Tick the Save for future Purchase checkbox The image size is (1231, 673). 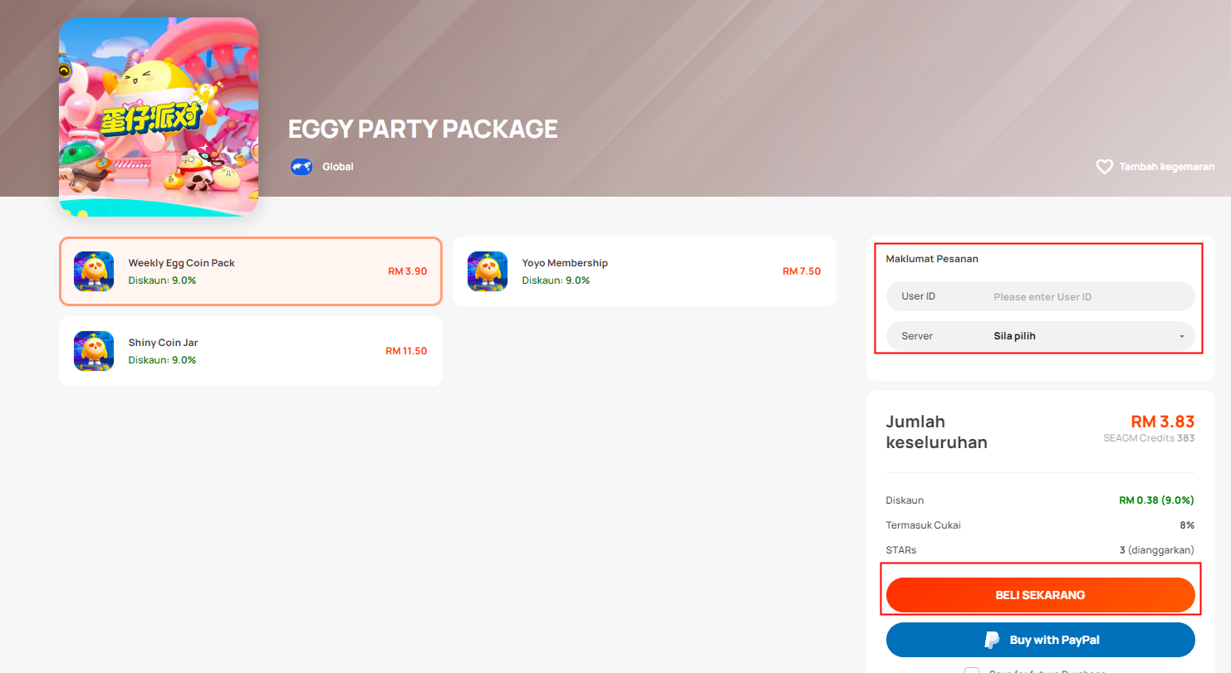(972, 671)
